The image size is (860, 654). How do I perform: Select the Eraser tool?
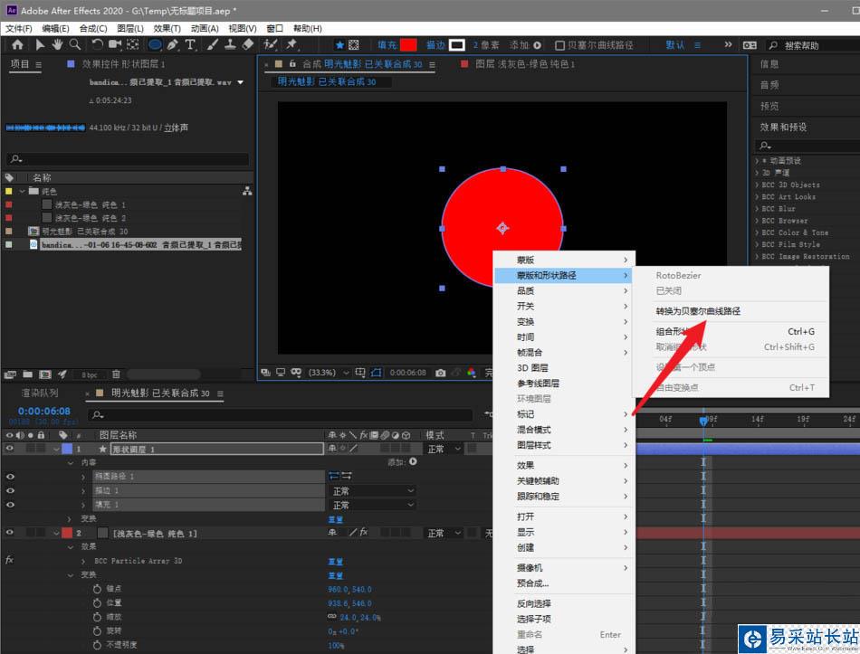click(248, 45)
